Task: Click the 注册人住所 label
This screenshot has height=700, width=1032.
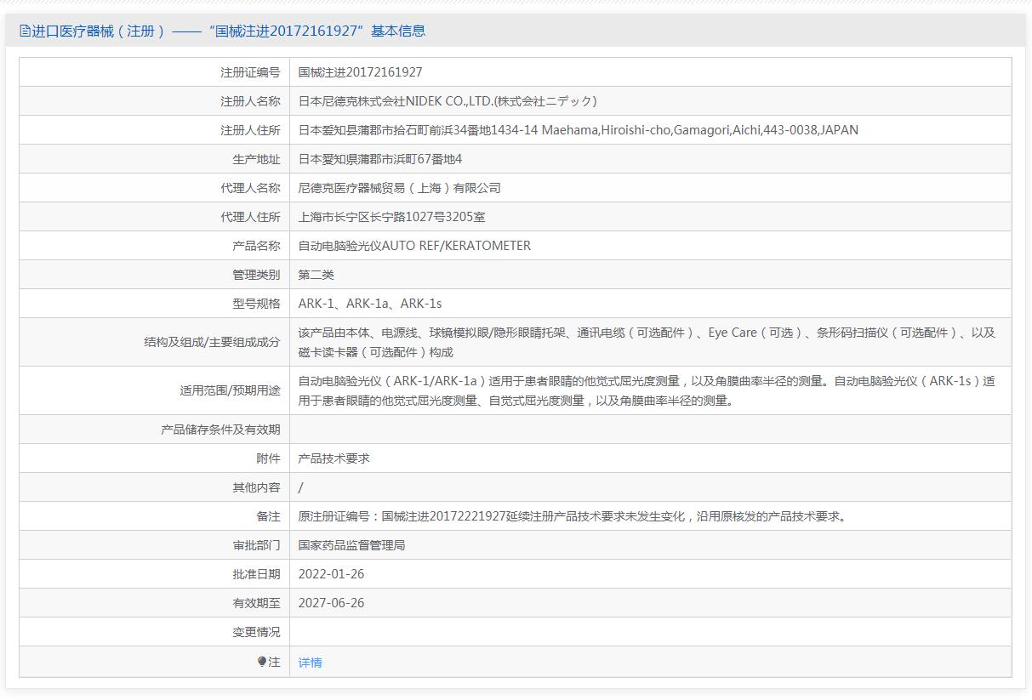Action: pyautogui.click(x=250, y=130)
